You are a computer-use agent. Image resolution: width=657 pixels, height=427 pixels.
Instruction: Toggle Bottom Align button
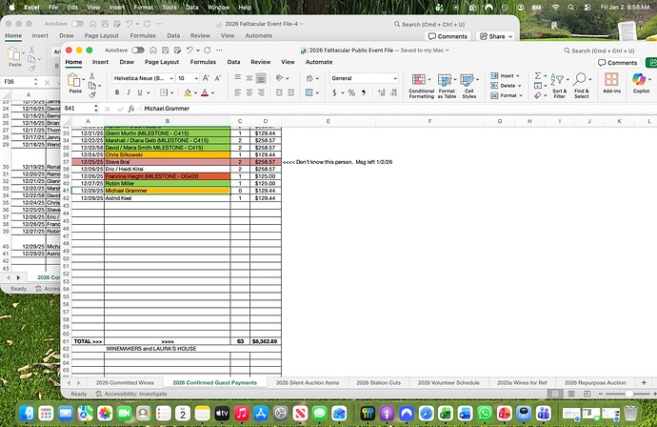coord(261,78)
